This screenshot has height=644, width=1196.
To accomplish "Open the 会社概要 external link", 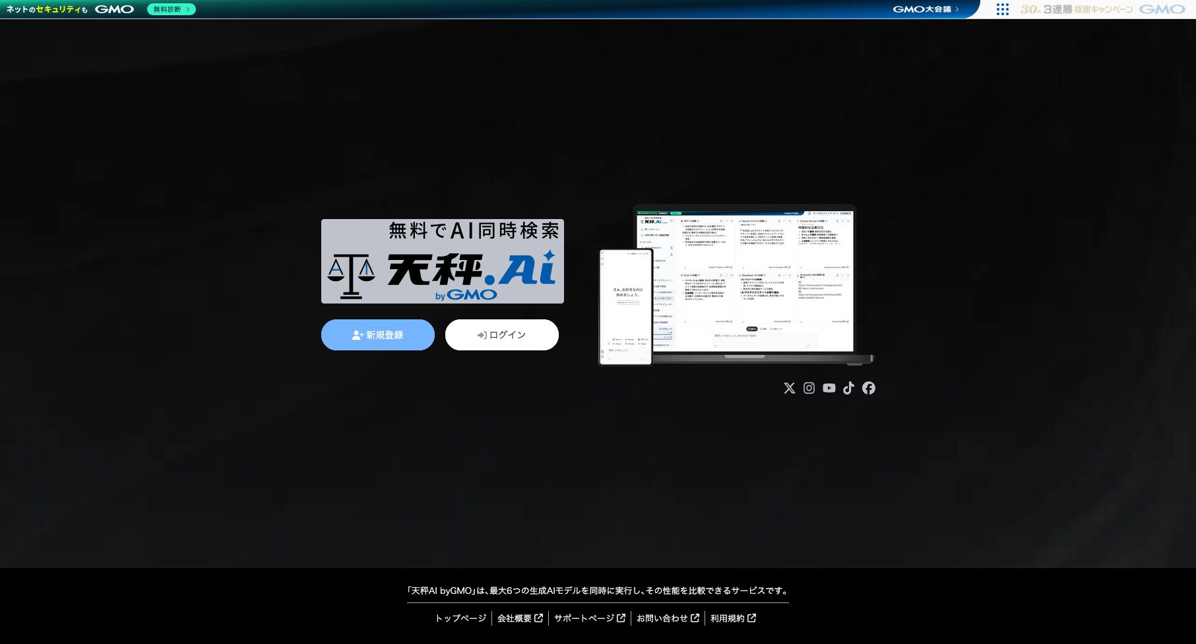I will pyautogui.click(x=520, y=618).
